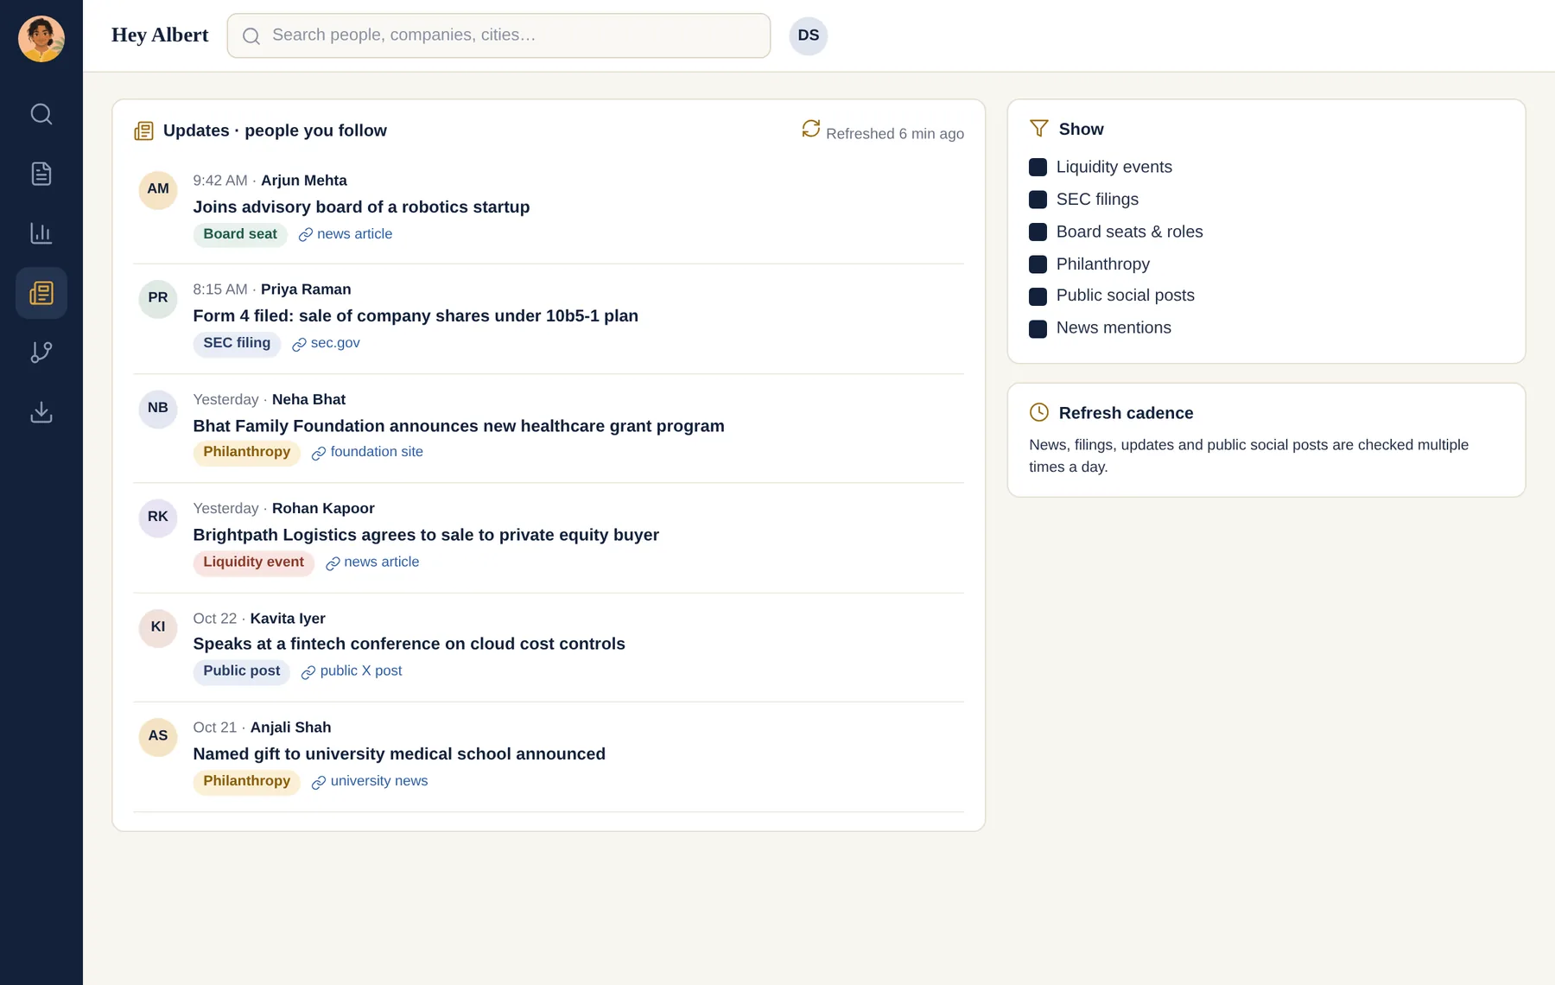Click 'Form 4 filed: sale of company shares' headline
1555x985 pixels.
pyautogui.click(x=416, y=316)
